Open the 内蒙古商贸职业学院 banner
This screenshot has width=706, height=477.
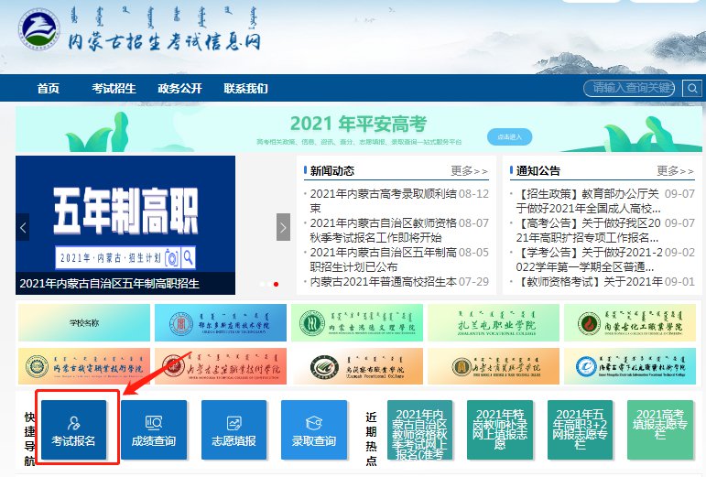coord(494,366)
